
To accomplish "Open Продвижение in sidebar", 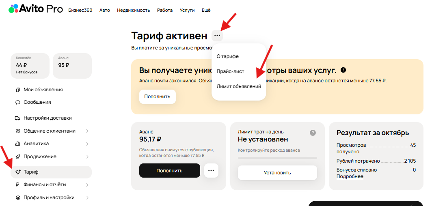I will (40, 157).
